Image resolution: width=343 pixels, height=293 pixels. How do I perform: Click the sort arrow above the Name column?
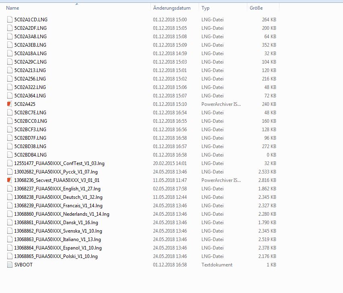pyautogui.click(x=76, y=4)
